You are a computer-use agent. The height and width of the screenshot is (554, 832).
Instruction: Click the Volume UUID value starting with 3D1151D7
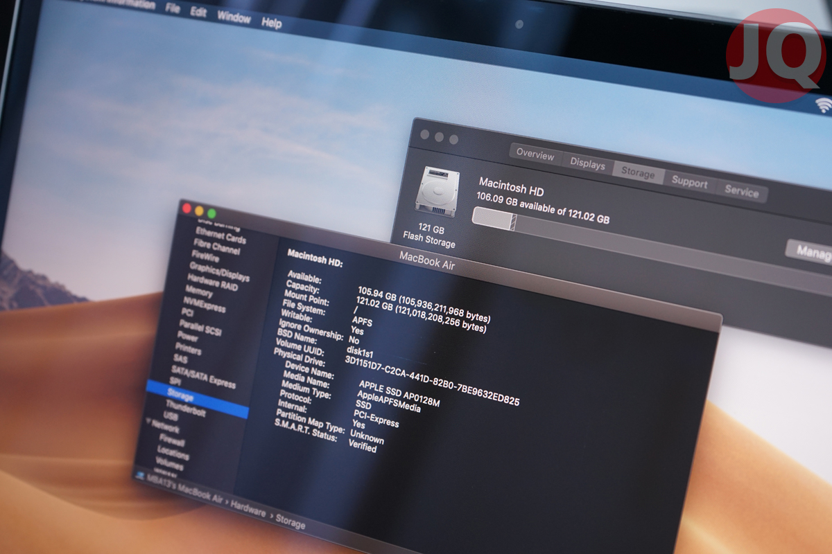(x=432, y=382)
